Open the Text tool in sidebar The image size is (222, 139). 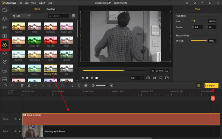(x=4, y=36)
